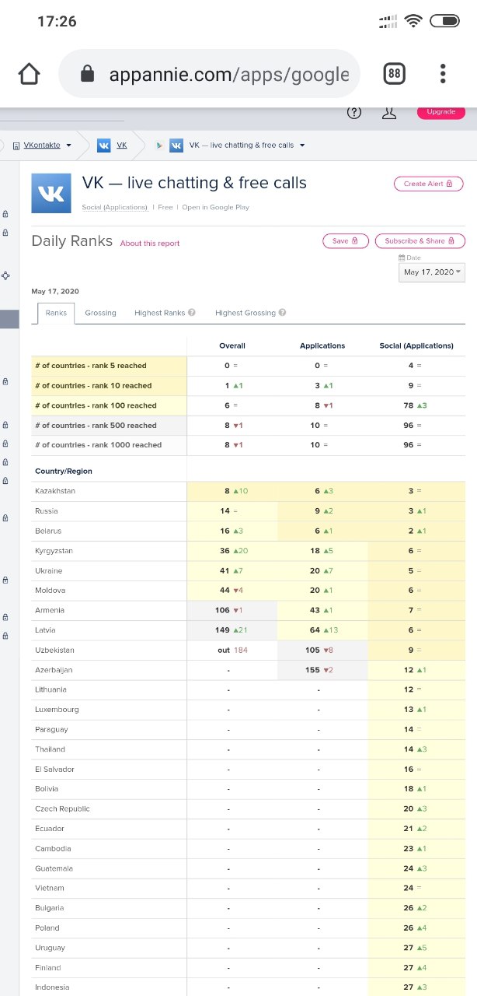The image size is (477, 996).
Task: Click the 'Social (Applications)' category link under title
Action: (115, 208)
